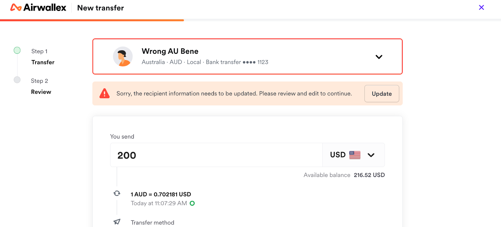Click the Wrong AU Bene recipient name
This screenshot has width=501, height=227.
tap(170, 51)
